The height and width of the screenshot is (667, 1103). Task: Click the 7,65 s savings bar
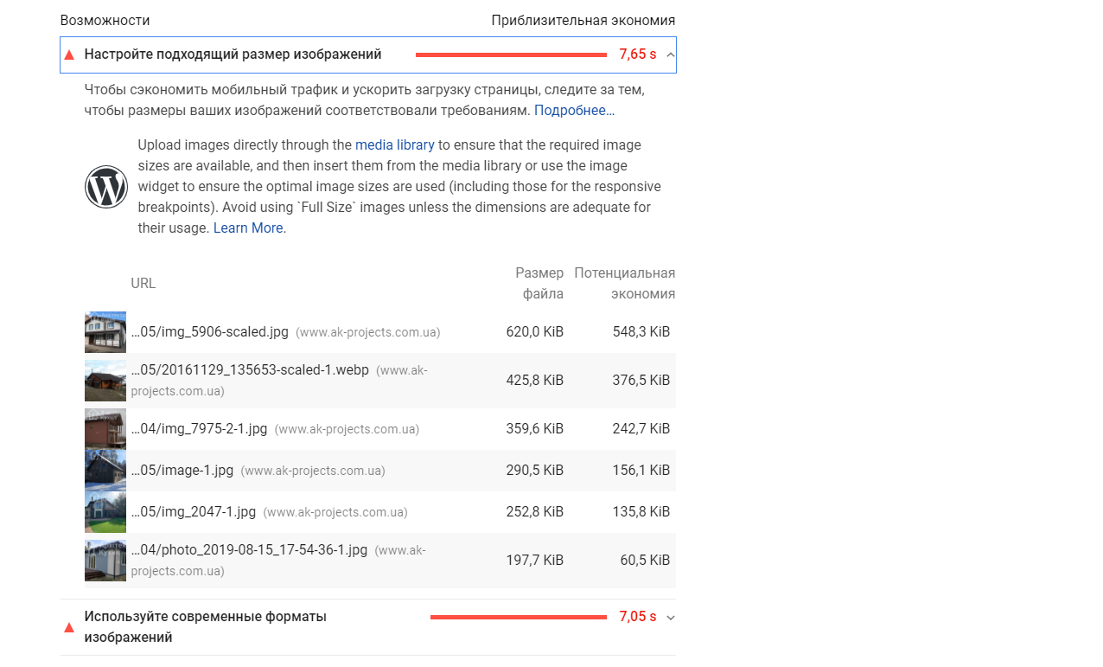tap(511, 55)
